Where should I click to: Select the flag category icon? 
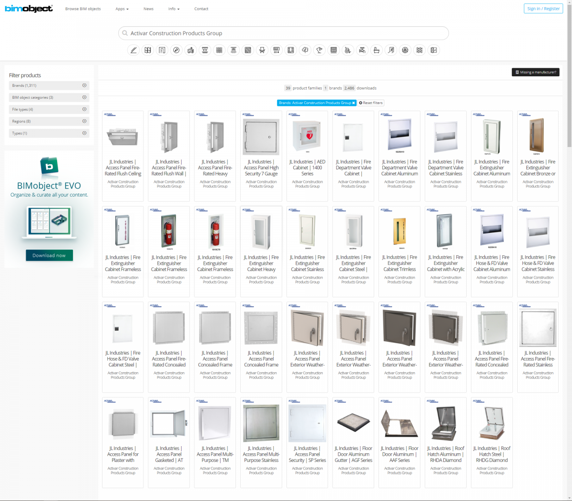(319, 50)
